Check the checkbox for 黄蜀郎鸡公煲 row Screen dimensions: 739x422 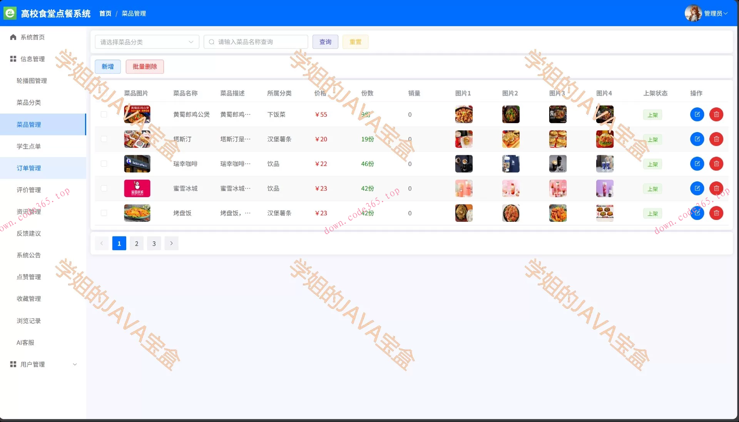click(x=104, y=114)
